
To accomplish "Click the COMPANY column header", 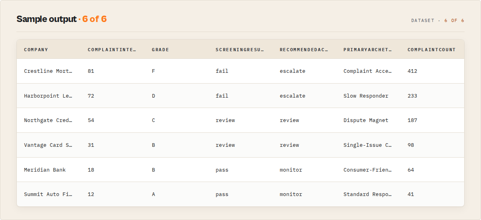I will point(36,50).
